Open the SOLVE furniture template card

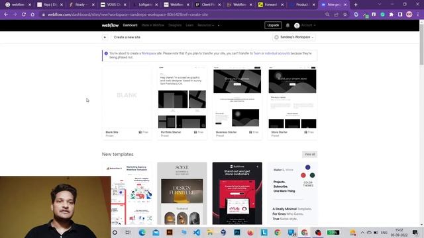(182, 193)
